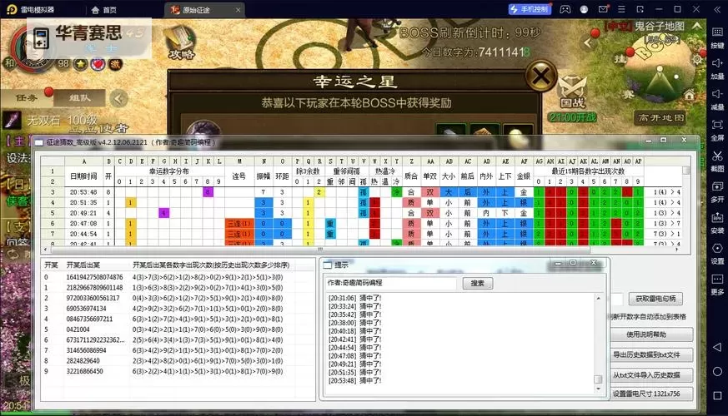Click the 赛 icon beside minimap

point(628,95)
